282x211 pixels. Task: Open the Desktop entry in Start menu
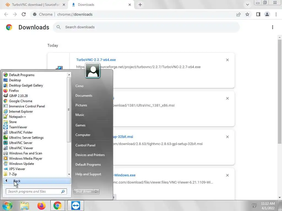15,80
